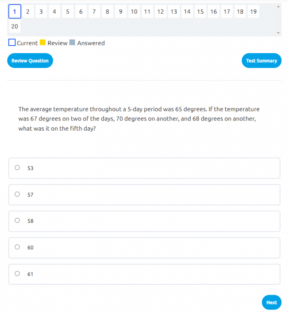Viewport: 288px width, 312px height.
Task: Click the Current legend box icon
Action: pyautogui.click(x=12, y=43)
